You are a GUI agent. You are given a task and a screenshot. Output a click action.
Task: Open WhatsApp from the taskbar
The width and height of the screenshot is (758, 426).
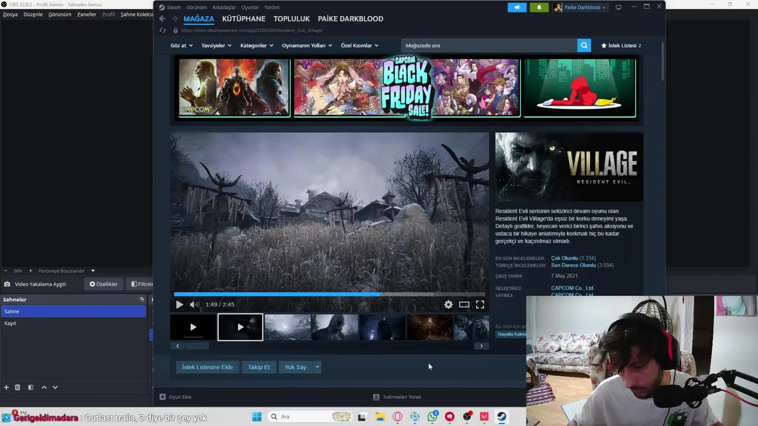click(x=433, y=417)
